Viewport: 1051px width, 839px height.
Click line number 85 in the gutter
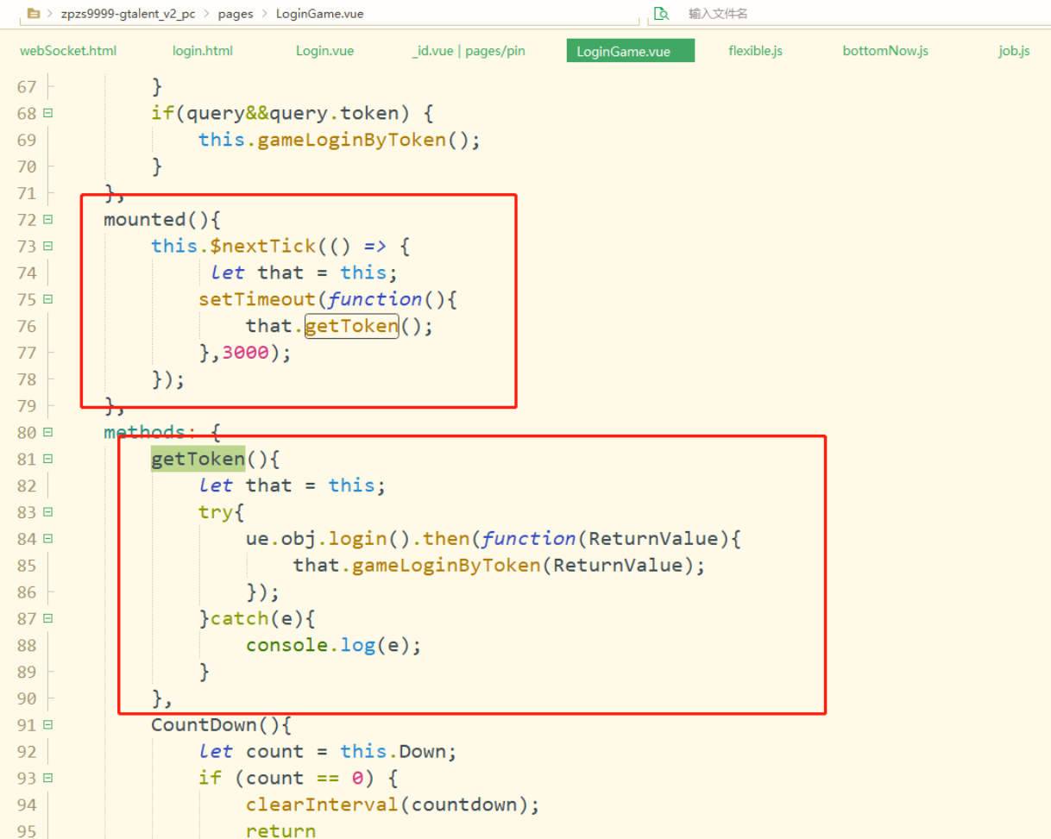[27, 566]
